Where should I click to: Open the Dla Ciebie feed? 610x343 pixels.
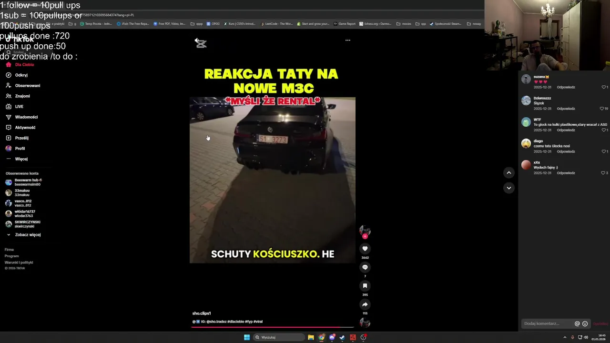coord(20,65)
